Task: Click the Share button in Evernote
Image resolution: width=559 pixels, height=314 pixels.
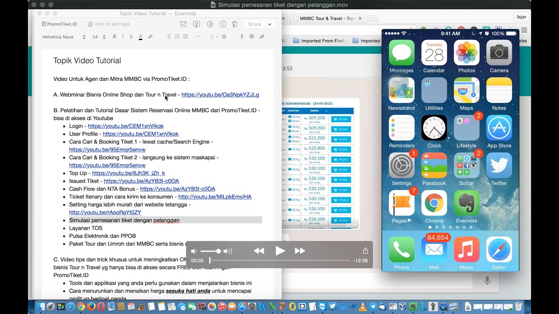Action: tap(255, 24)
